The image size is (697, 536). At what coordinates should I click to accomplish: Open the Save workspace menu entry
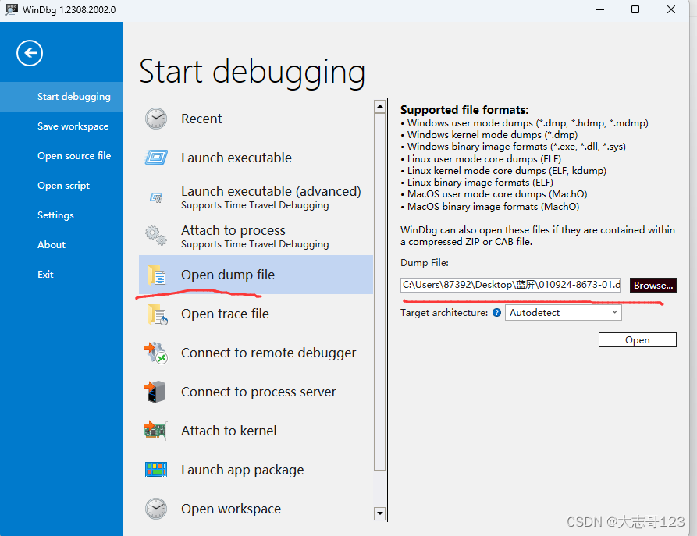coord(62,126)
